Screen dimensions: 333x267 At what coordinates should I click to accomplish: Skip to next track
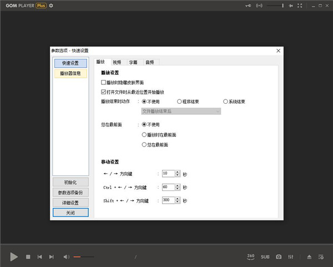[x=52, y=257]
